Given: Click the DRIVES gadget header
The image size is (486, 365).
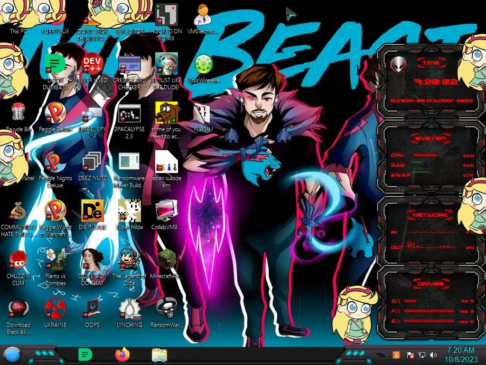Looking at the screenshot, I should (431, 284).
